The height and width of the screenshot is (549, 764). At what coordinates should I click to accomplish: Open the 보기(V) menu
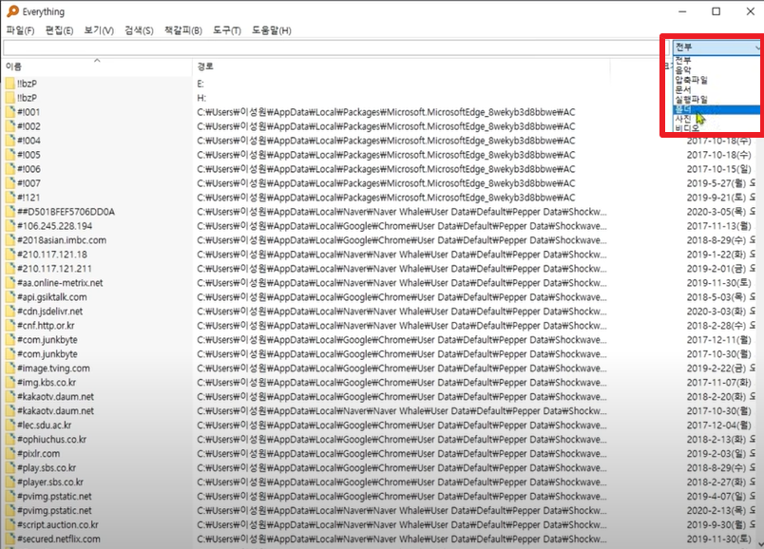click(x=99, y=30)
